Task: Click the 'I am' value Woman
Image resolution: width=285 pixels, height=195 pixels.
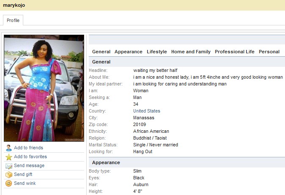Action: tap(141, 91)
